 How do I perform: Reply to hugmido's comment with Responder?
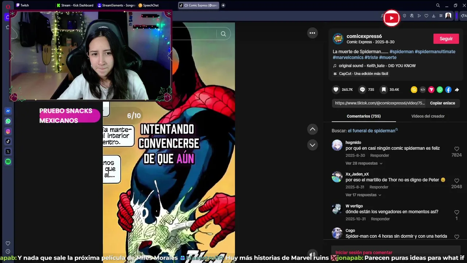379,156
